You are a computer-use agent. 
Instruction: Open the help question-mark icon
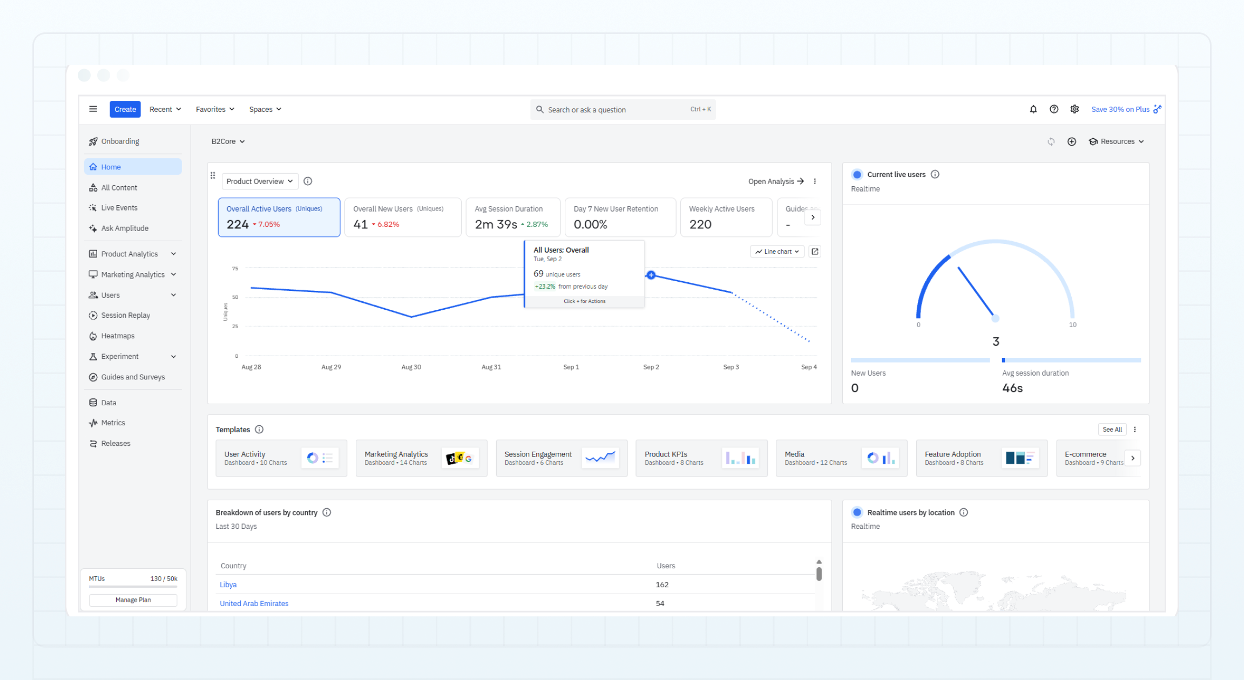pos(1053,109)
